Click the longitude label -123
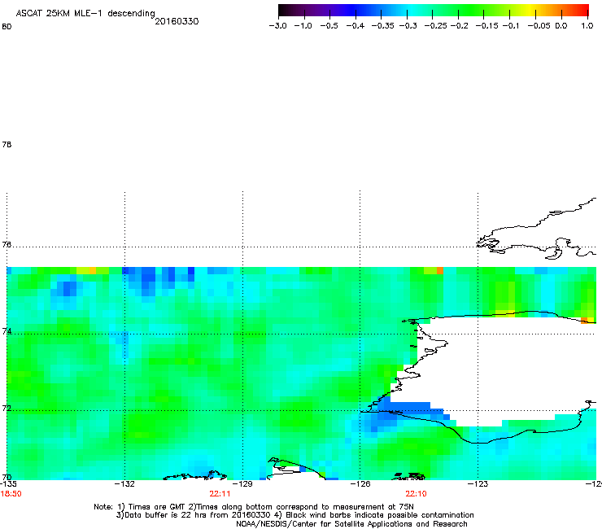The width and height of the screenshot is (602, 529). [478, 483]
